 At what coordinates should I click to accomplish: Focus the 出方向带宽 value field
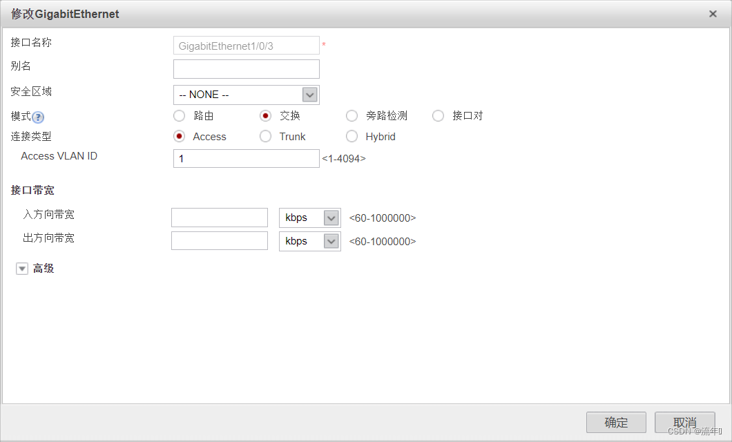pyautogui.click(x=220, y=241)
